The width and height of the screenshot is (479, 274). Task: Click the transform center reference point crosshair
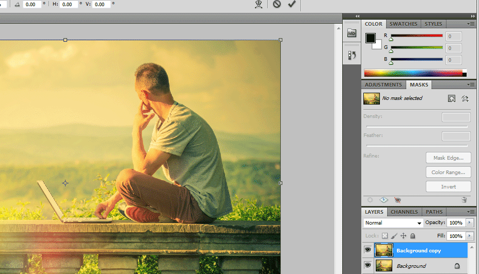point(65,183)
